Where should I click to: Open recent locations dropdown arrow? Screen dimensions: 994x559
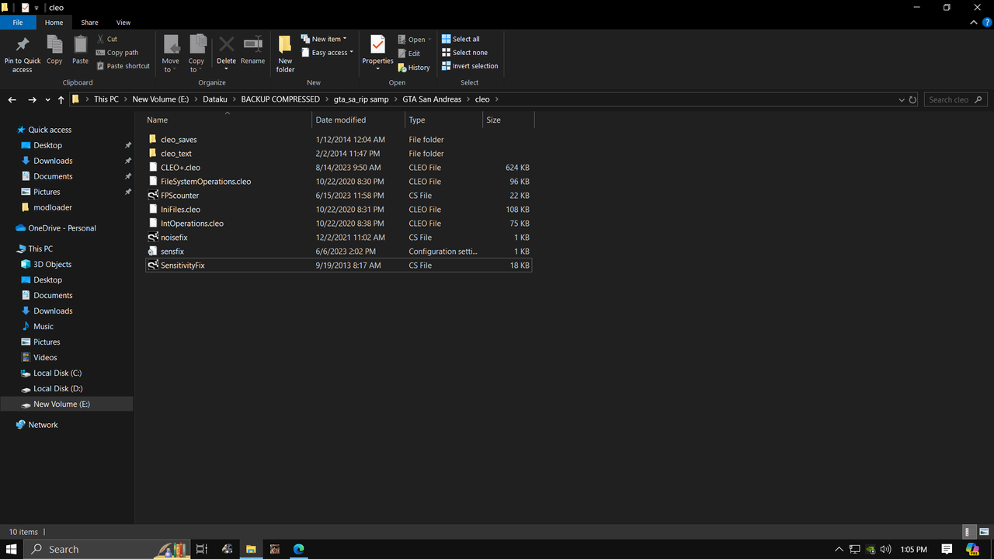tap(48, 99)
